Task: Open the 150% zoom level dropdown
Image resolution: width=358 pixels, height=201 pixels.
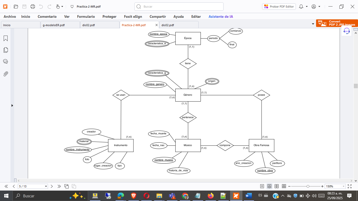Action: tap(344, 186)
